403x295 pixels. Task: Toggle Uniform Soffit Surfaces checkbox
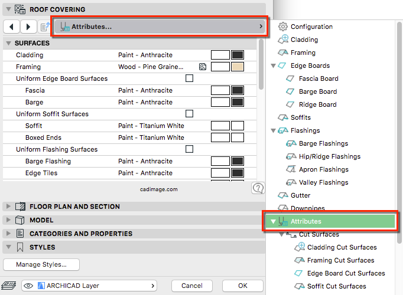(190, 114)
